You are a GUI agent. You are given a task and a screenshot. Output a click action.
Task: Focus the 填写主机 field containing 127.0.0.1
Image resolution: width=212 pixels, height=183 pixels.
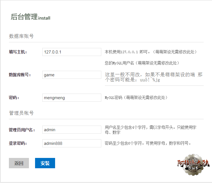[72, 52]
